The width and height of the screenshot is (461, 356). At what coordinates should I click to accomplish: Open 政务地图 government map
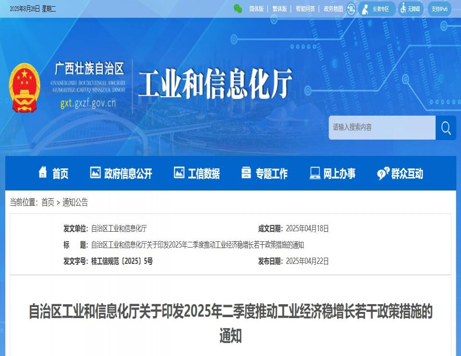(333, 9)
